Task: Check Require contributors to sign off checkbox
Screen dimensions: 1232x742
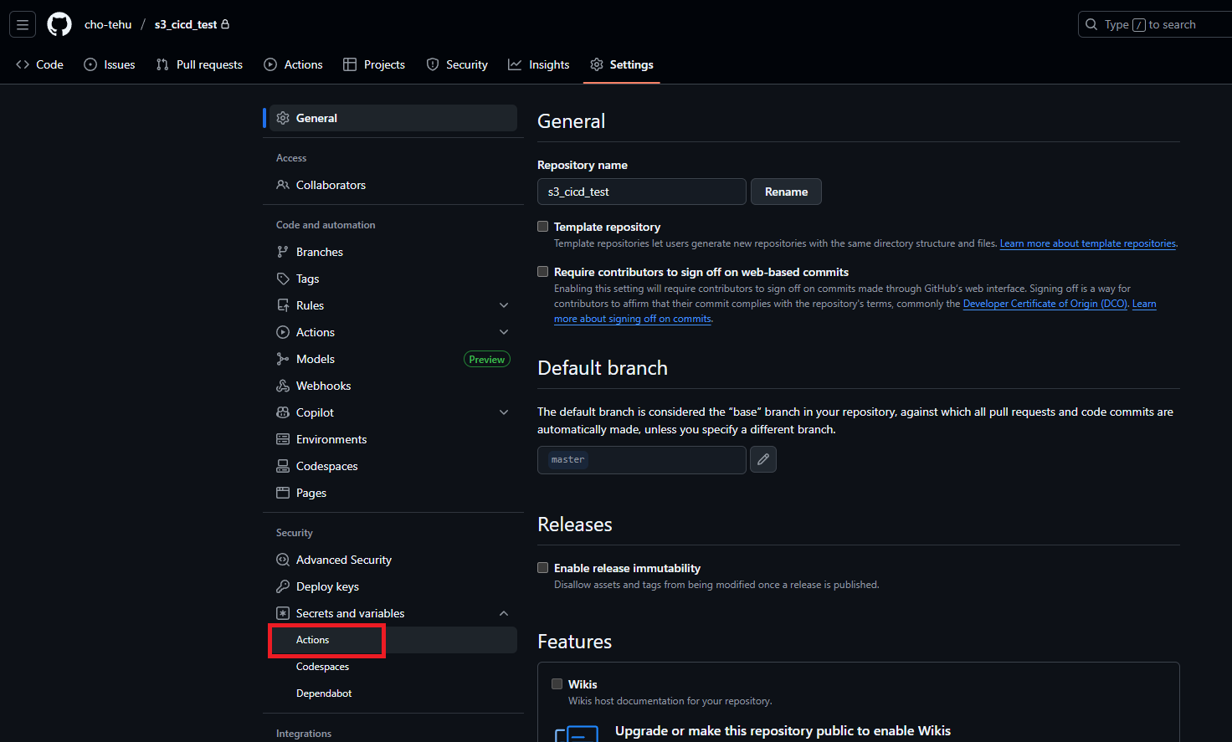Action: click(x=542, y=272)
